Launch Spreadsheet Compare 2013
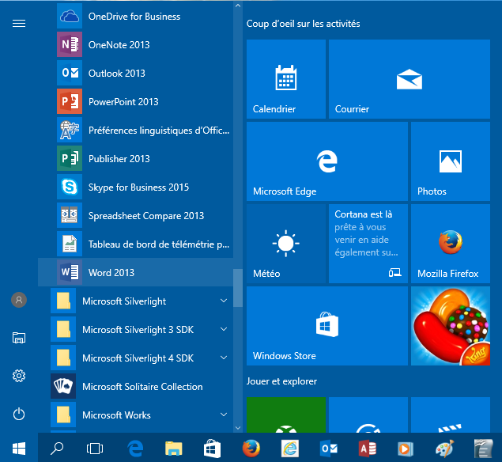The image size is (502, 462). (x=135, y=216)
